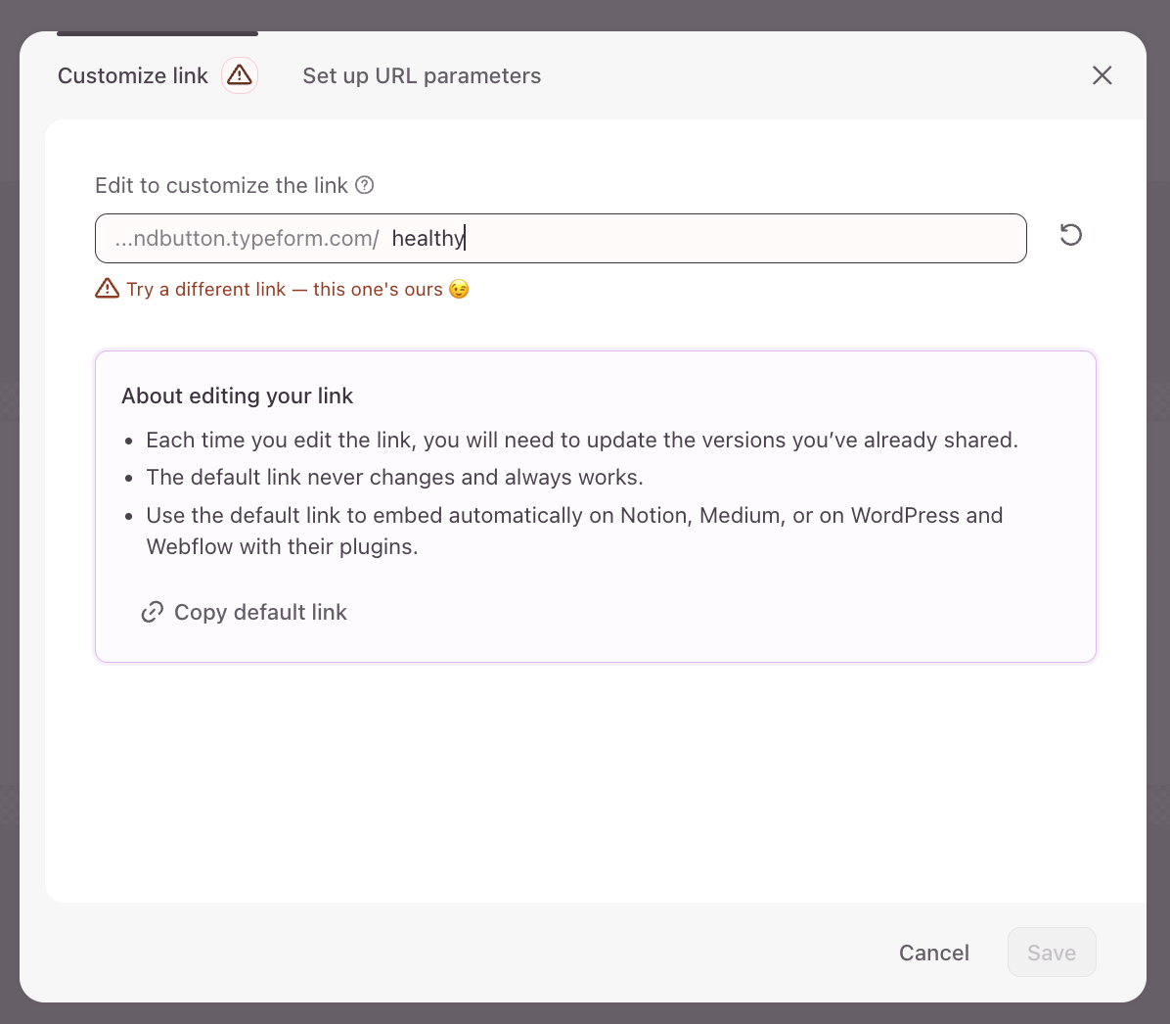The width and height of the screenshot is (1170, 1024).
Task: Click the red warning triangle in error message
Action: click(107, 289)
